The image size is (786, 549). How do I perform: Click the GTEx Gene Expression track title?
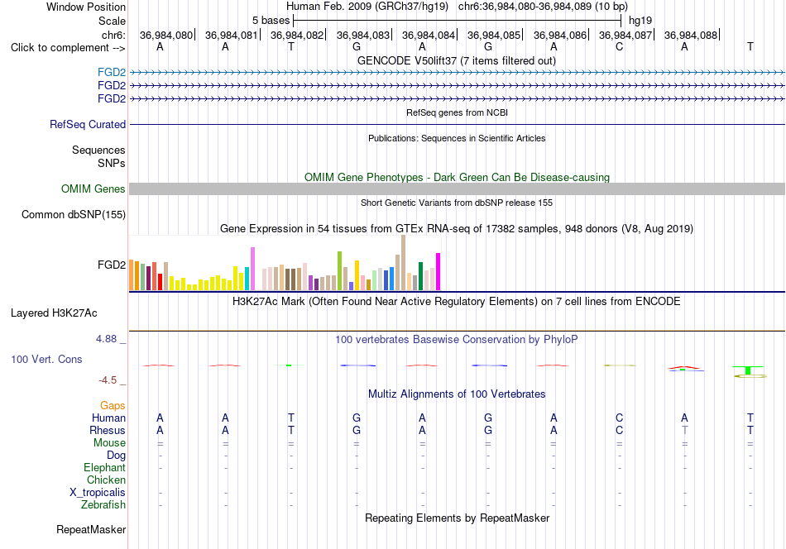457,229
